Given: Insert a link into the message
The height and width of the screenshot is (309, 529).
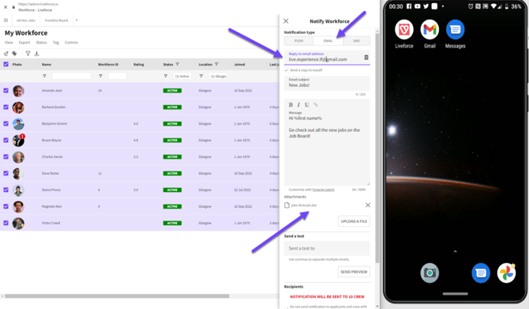Looking at the screenshot, I should [x=316, y=104].
